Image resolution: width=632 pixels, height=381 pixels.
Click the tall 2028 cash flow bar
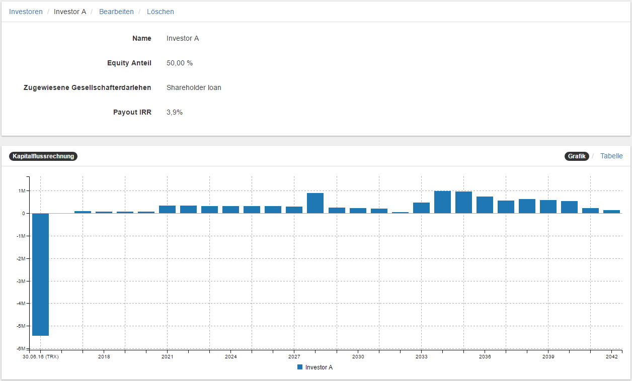[315, 203]
